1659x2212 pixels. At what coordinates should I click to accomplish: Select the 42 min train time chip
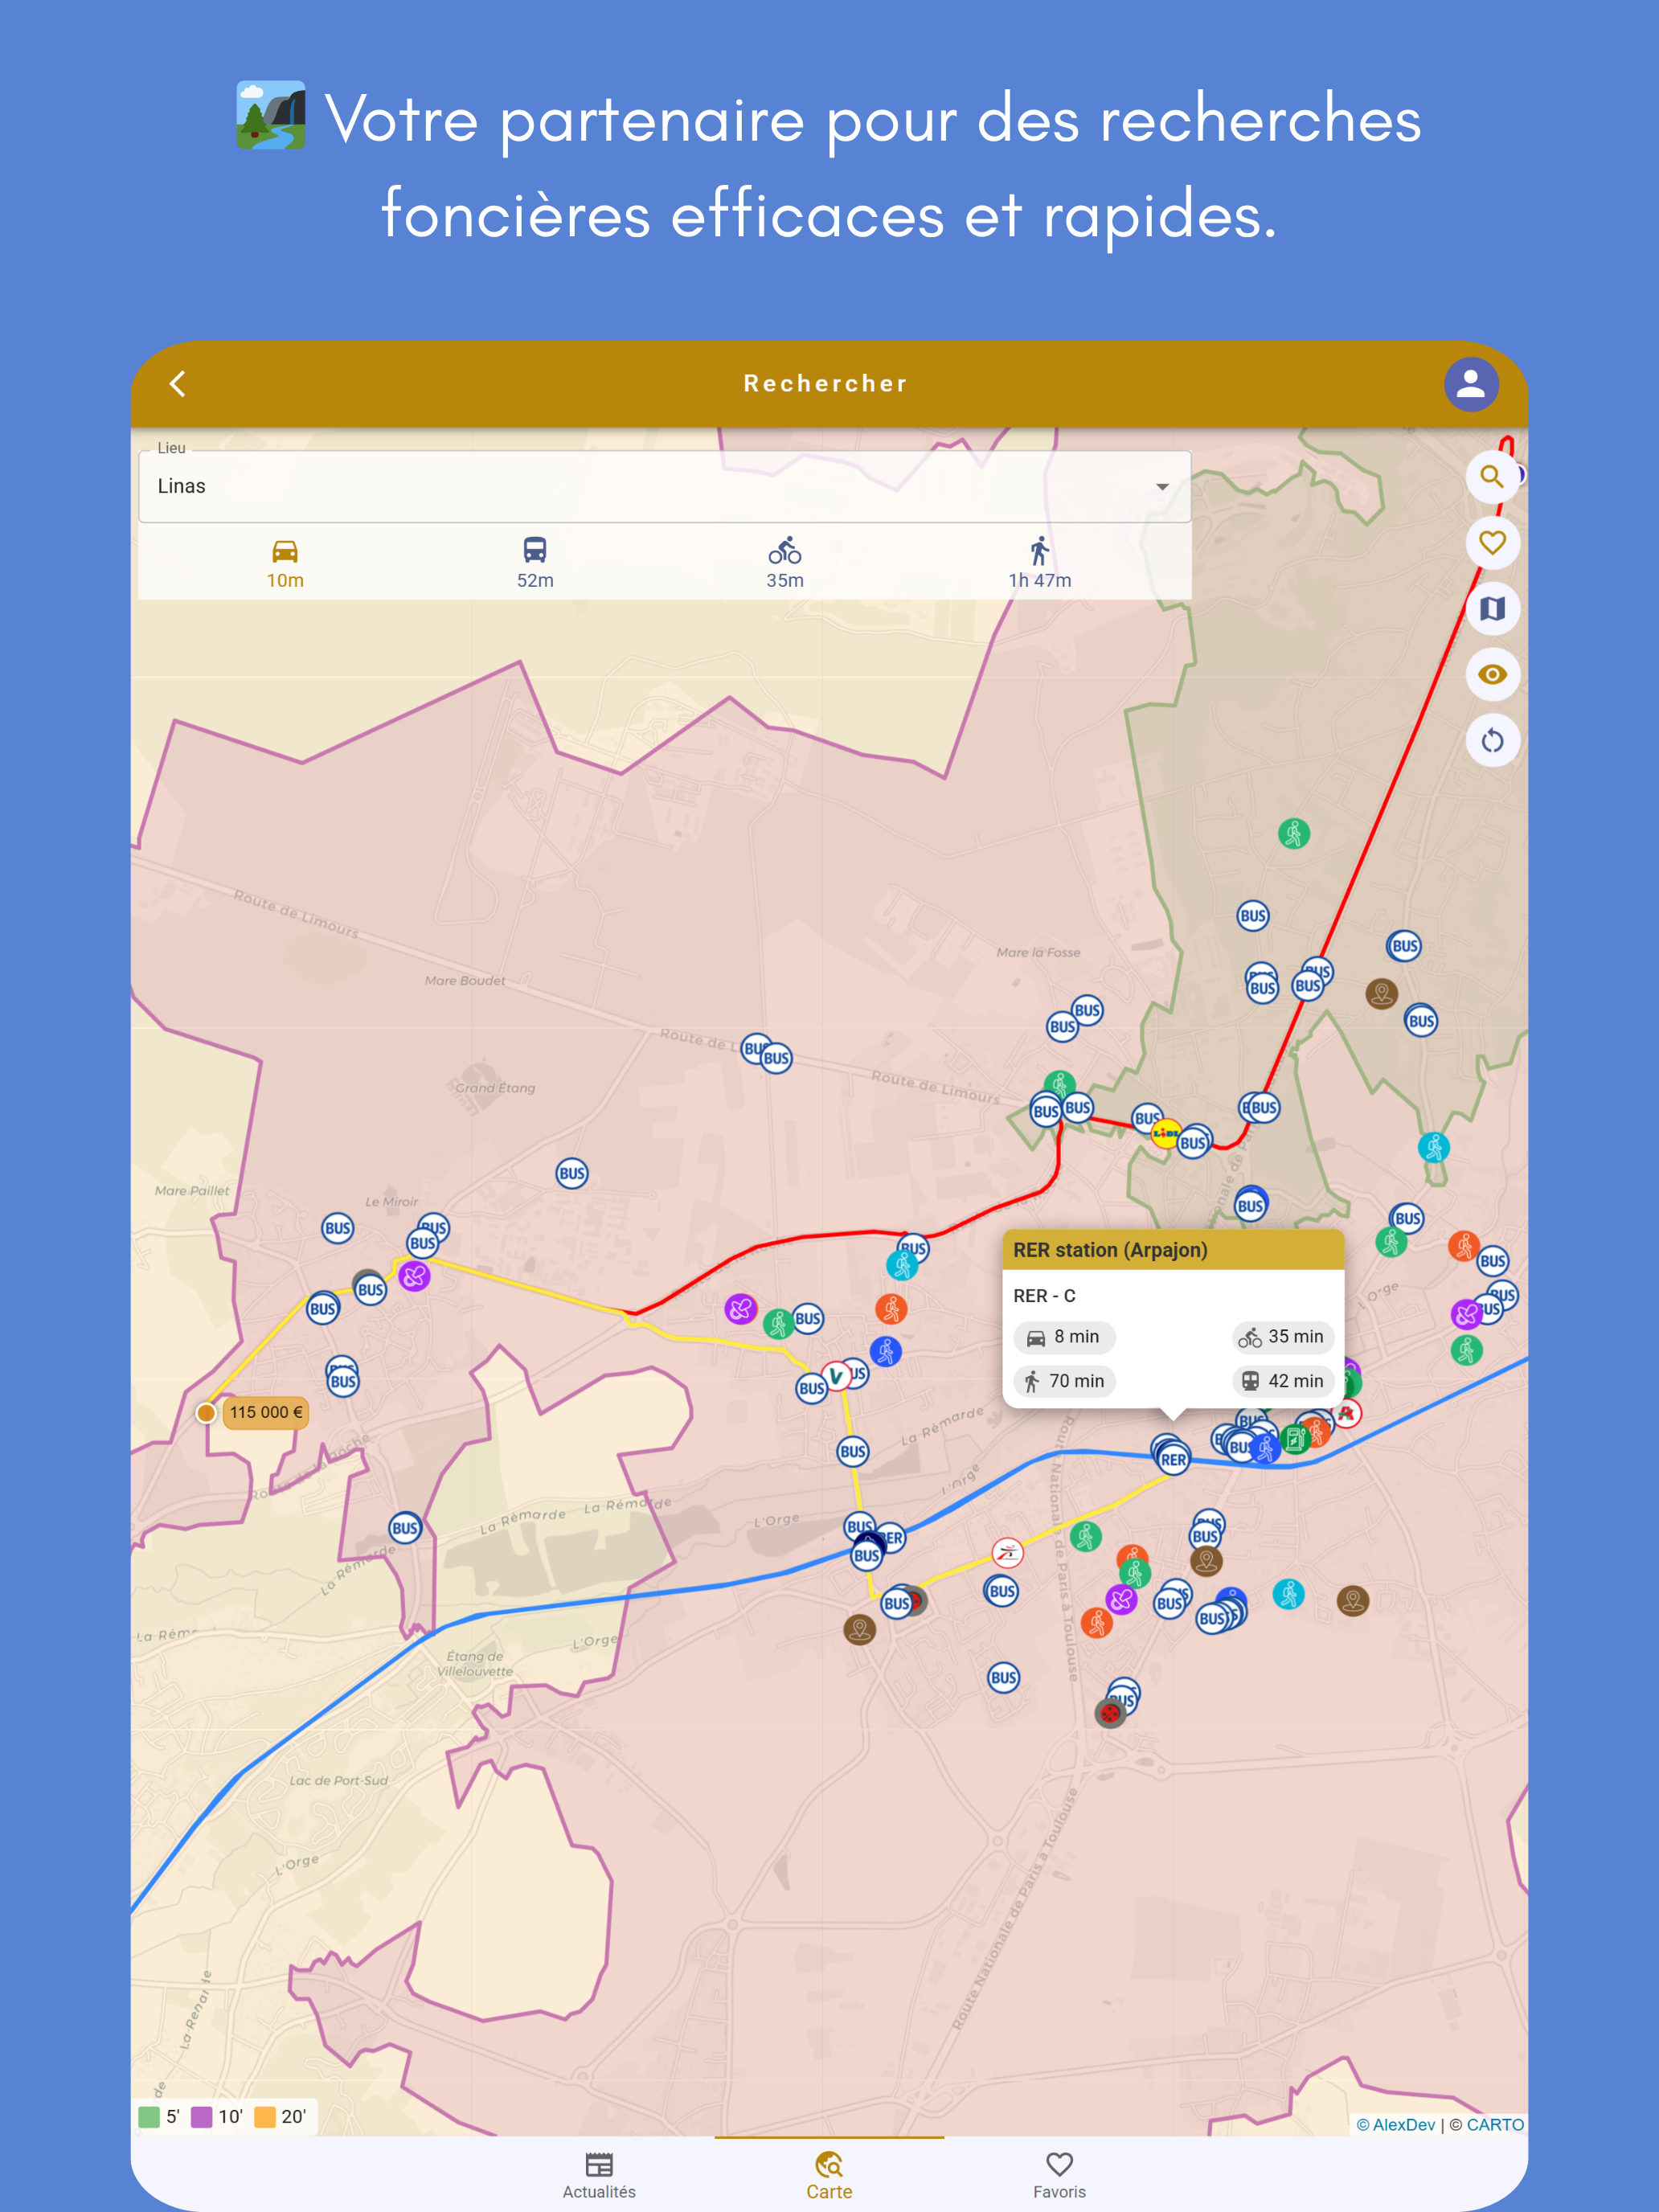point(1283,1381)
